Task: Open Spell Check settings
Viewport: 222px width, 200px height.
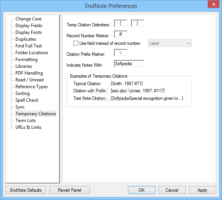Action: [27, 100]
